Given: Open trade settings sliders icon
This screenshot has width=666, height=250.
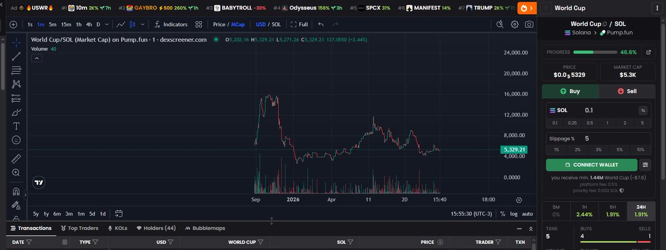Looking at the screenshot, I should click(645, 165).
